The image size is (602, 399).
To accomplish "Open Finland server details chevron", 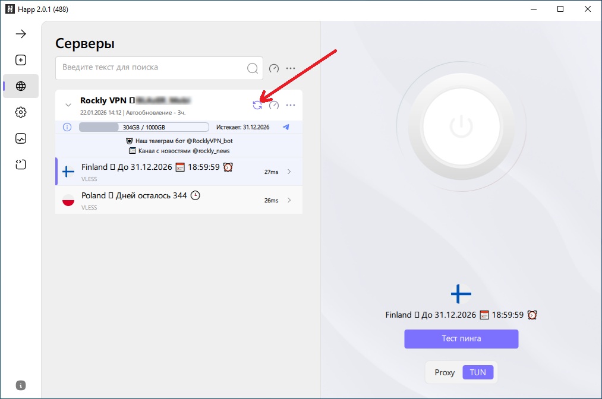I will (289, 172).
